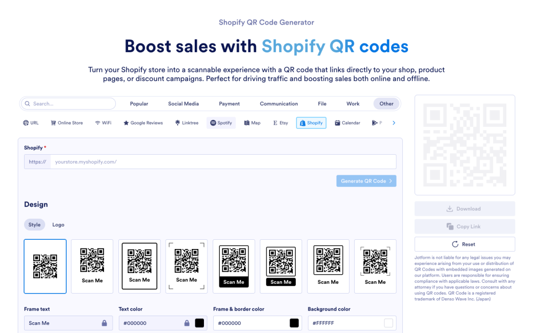Screen dimensions: 533x333
Task: Choose the Online Store QR type
Action: click(67, 122)
